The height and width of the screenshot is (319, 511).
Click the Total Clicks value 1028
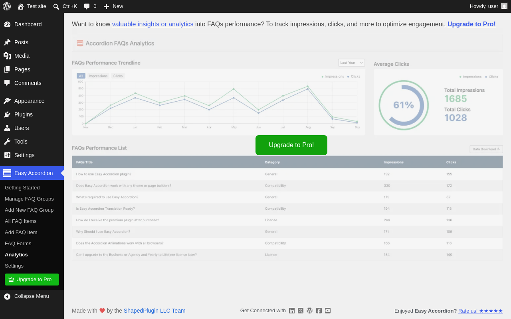click(x=456, y=118)
